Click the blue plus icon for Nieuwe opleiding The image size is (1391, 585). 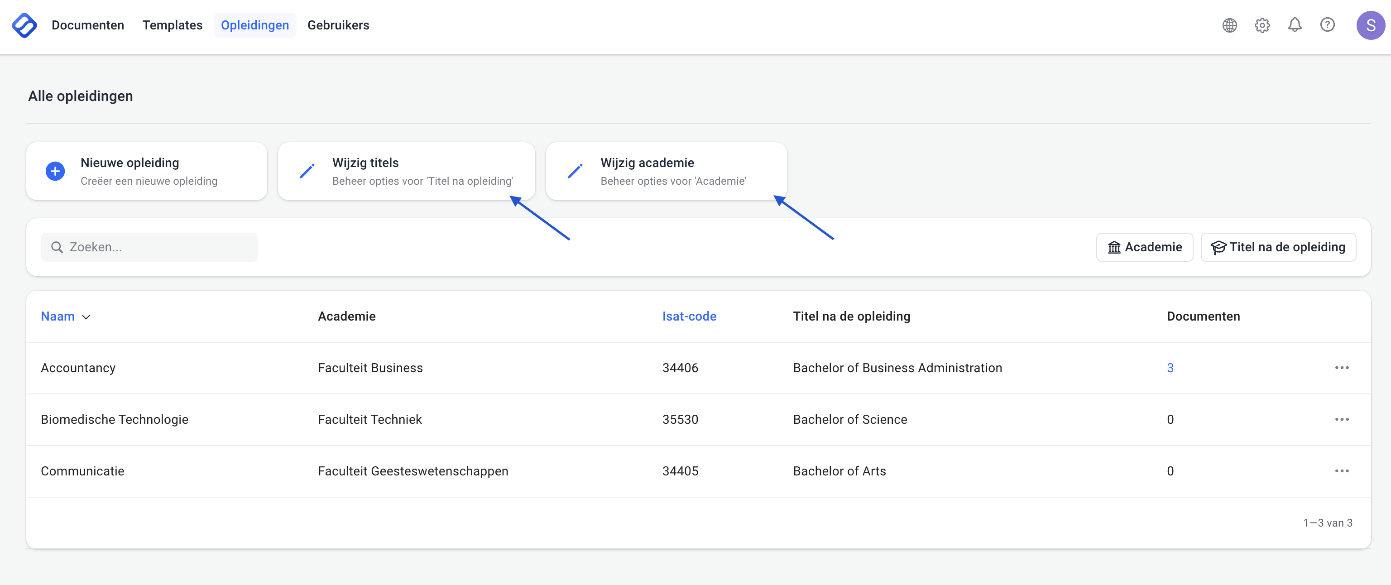(55, 171)
